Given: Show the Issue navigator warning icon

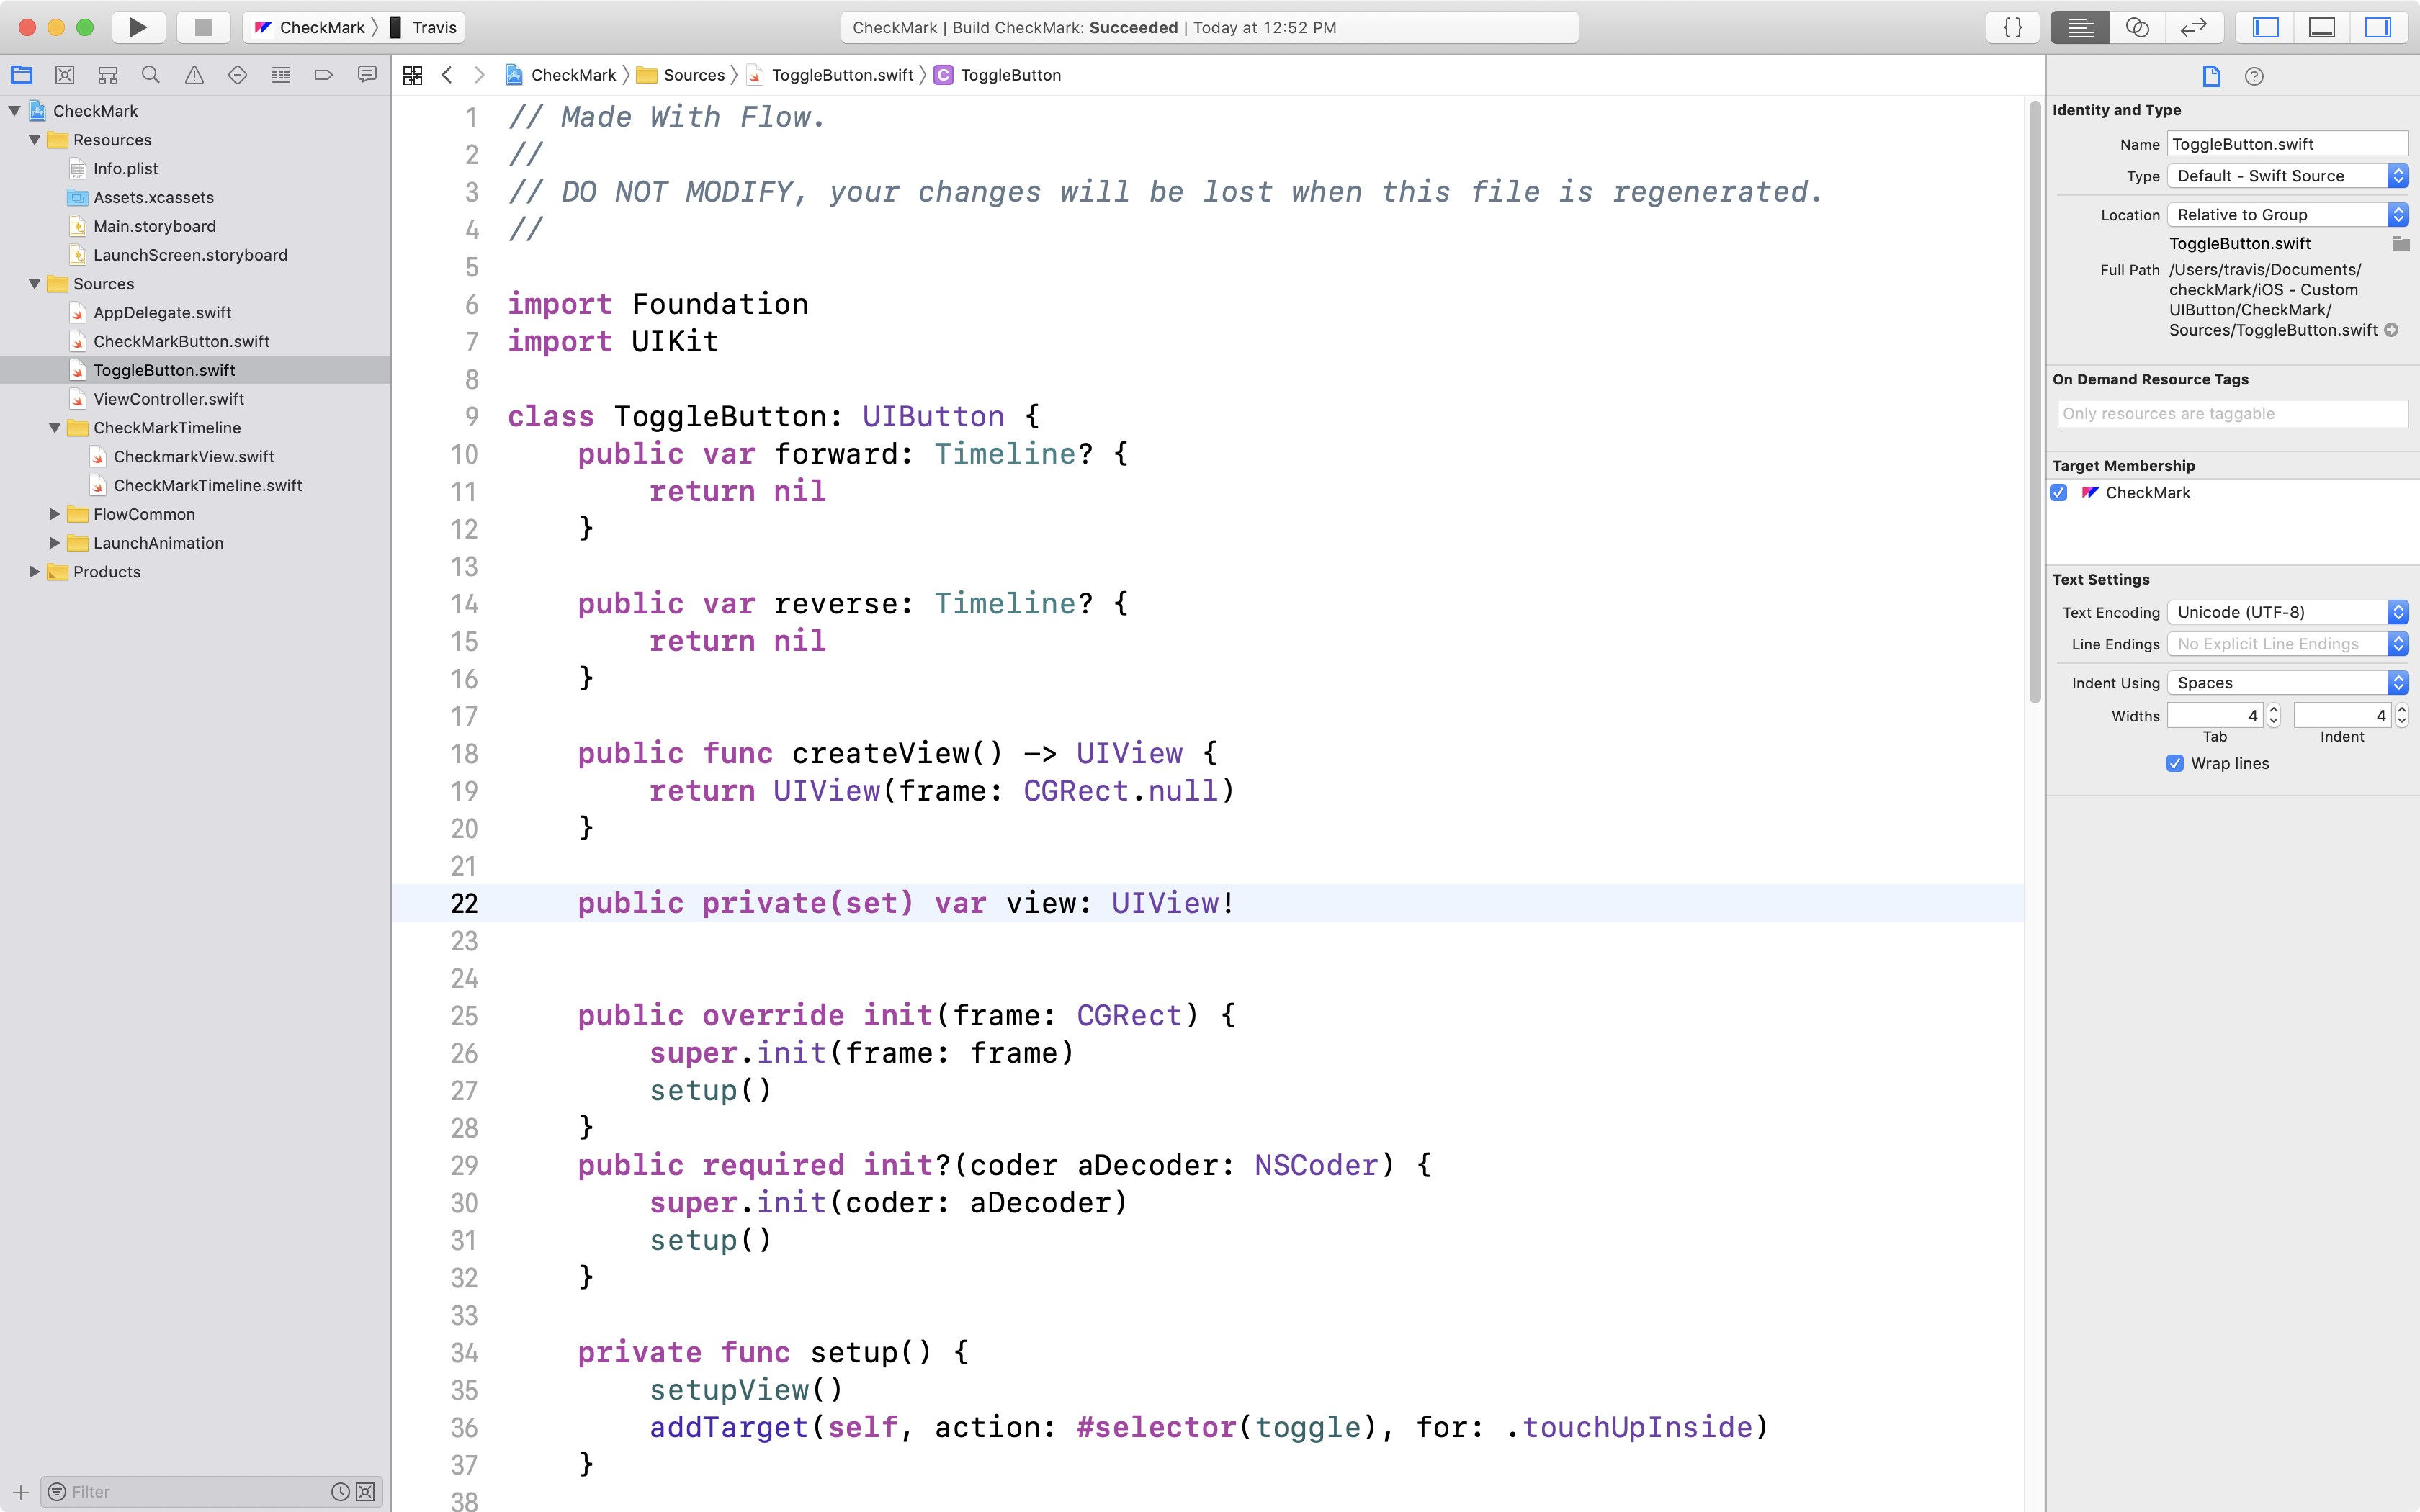Looking at the screenshot, I should (x=193, y=74).
